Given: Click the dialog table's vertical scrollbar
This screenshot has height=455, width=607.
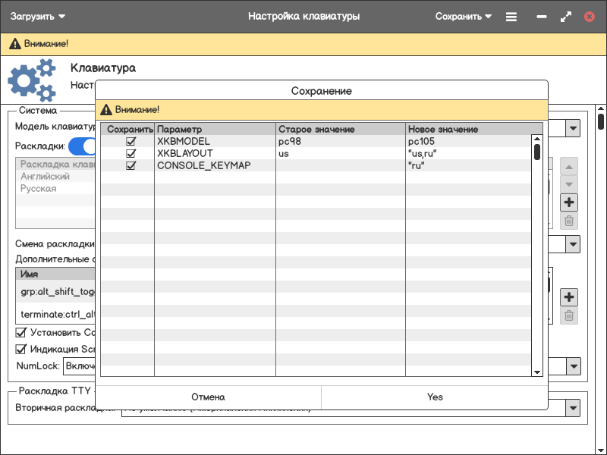Looking at the screenshot, I should pos(537,152).
